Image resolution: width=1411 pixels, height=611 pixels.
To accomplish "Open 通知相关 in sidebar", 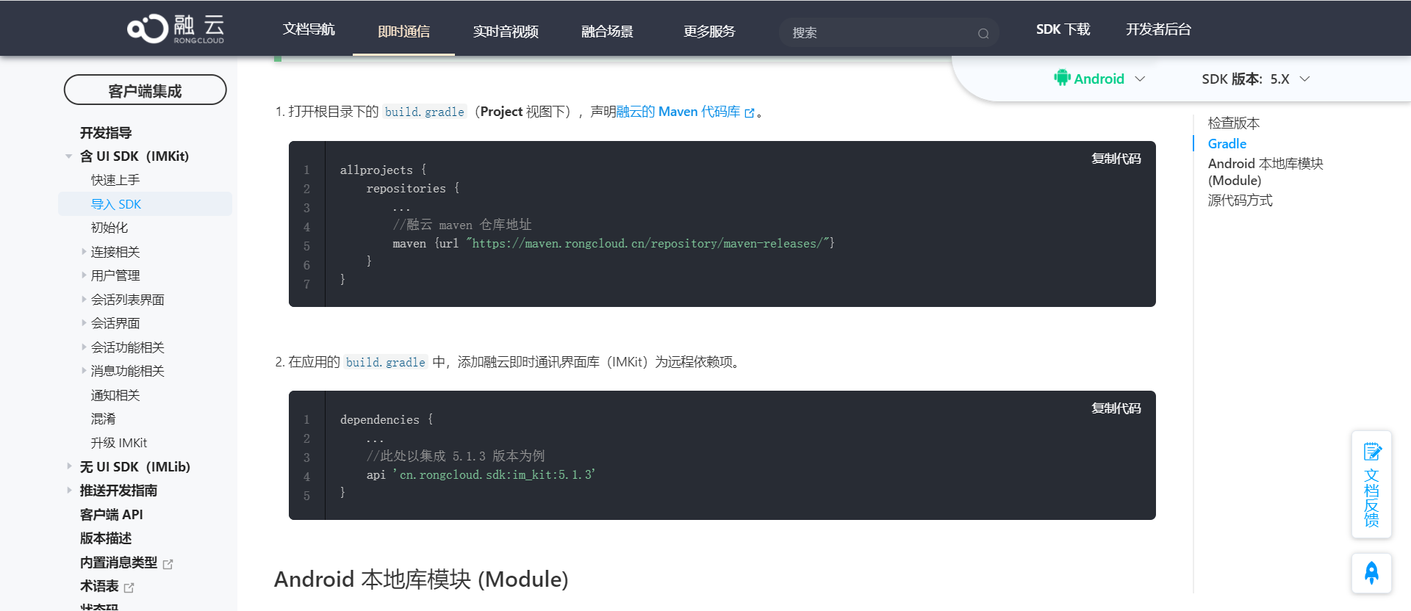I will (115, 395).
